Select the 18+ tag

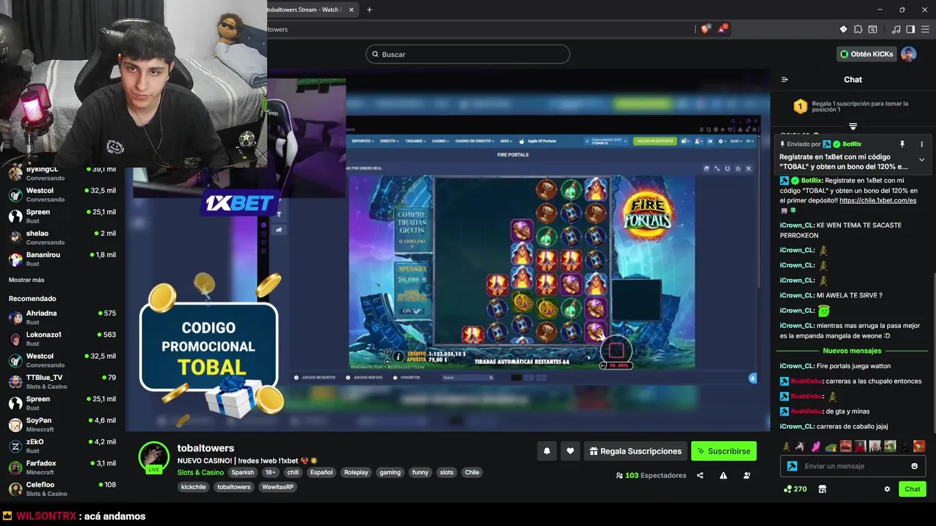tap(270, 473)
